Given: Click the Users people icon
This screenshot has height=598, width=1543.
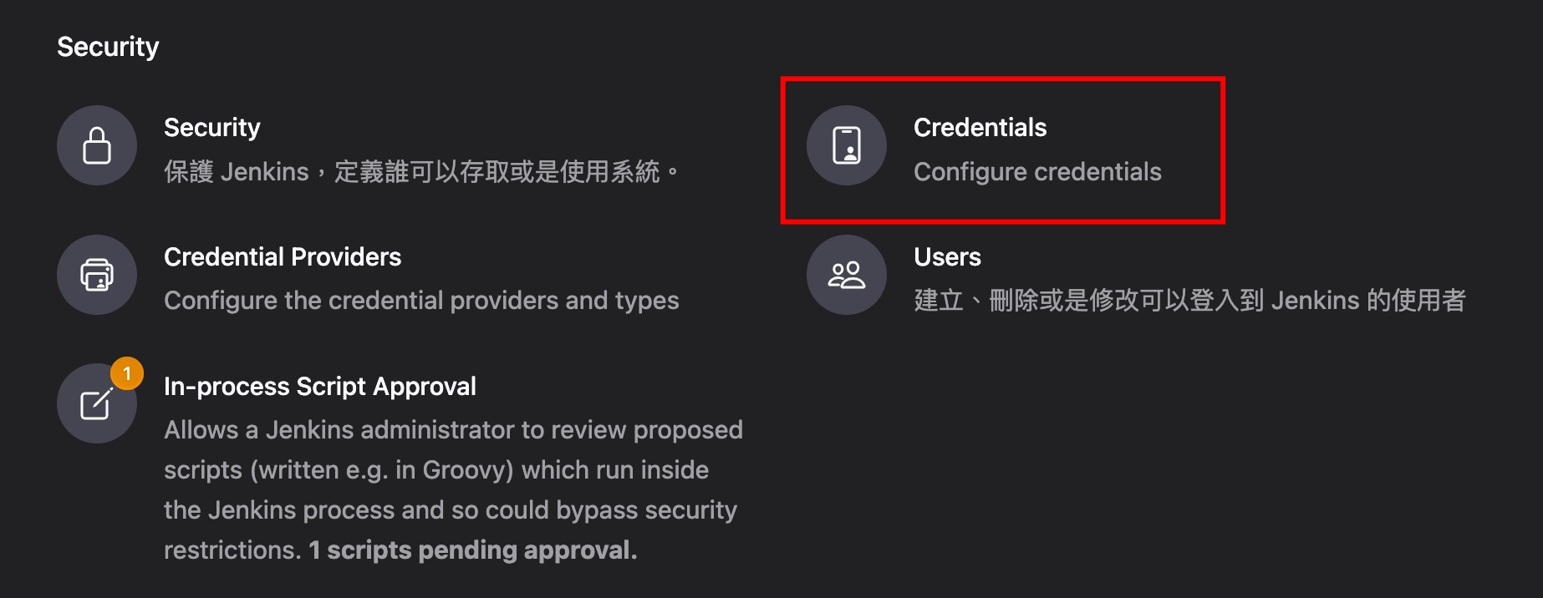Looking at the screenshot, I should pos(847,275).
